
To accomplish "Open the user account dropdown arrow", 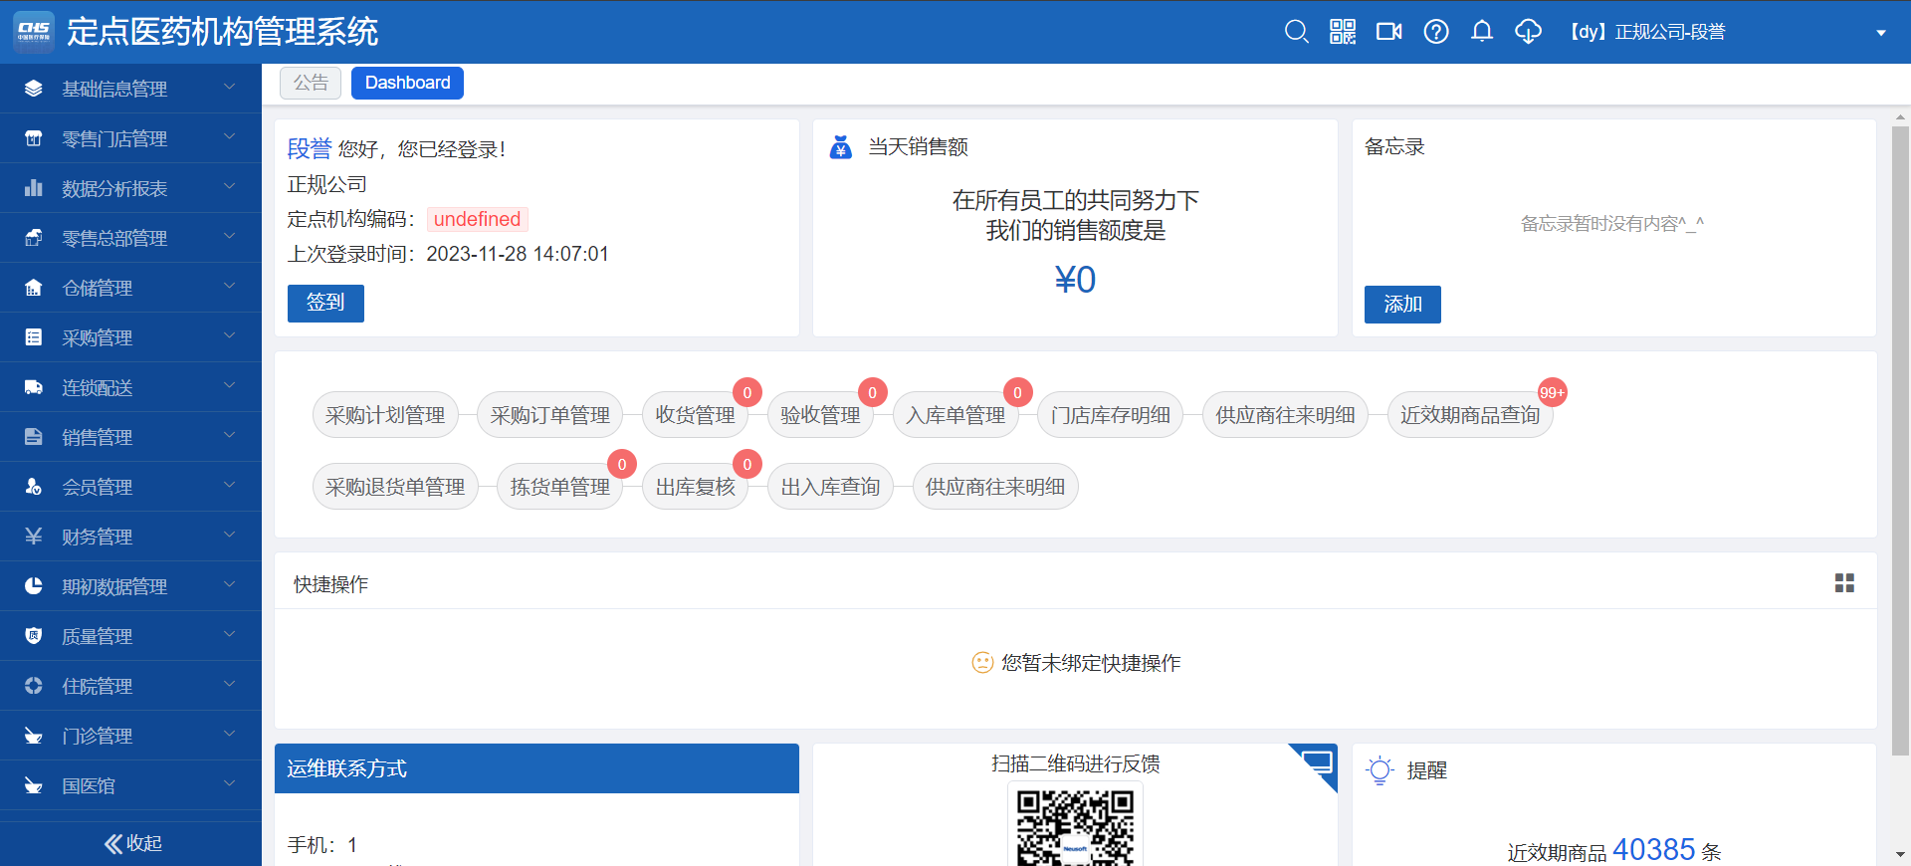I will click(1881, 33).
